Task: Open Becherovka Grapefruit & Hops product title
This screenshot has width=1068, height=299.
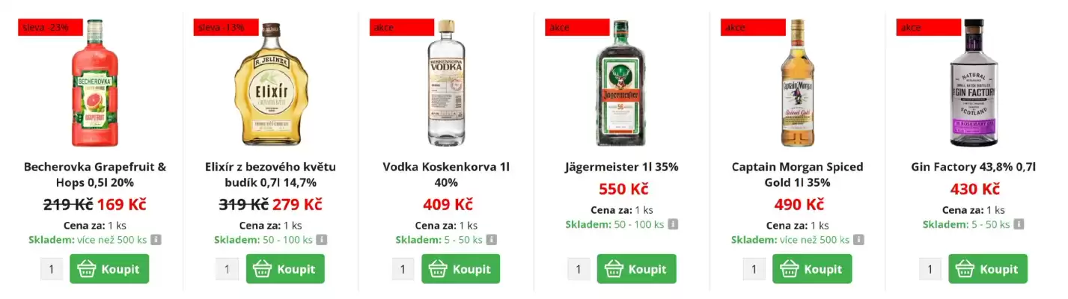Action: coord(95,174)
